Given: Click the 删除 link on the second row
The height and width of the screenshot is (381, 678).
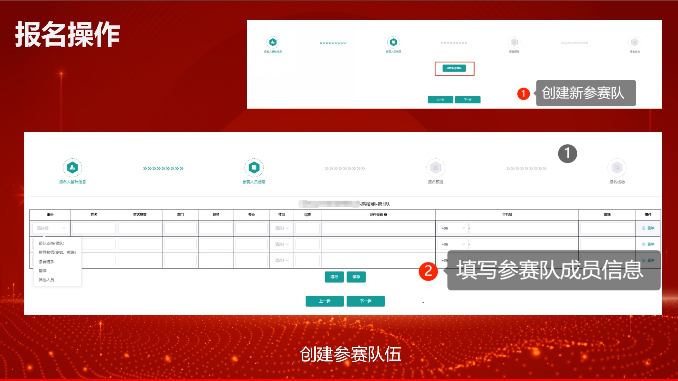Looking at the screenshot, I should coord(651,244).
